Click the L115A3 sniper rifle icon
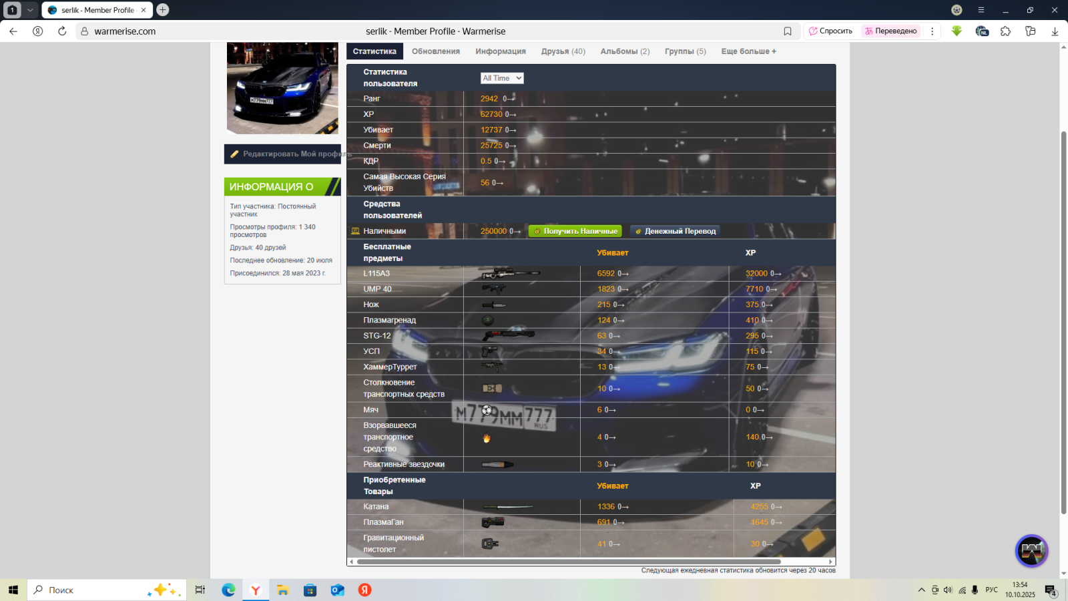1068x601 pixels. 511,273
